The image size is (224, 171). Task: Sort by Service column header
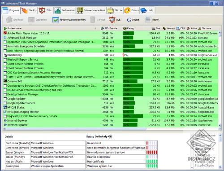pos(113,28)
